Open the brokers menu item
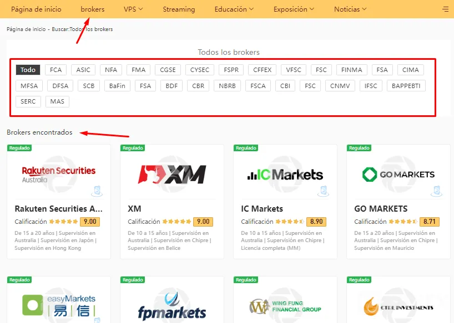This screenshot has height=323, width=454. point(93,9)
